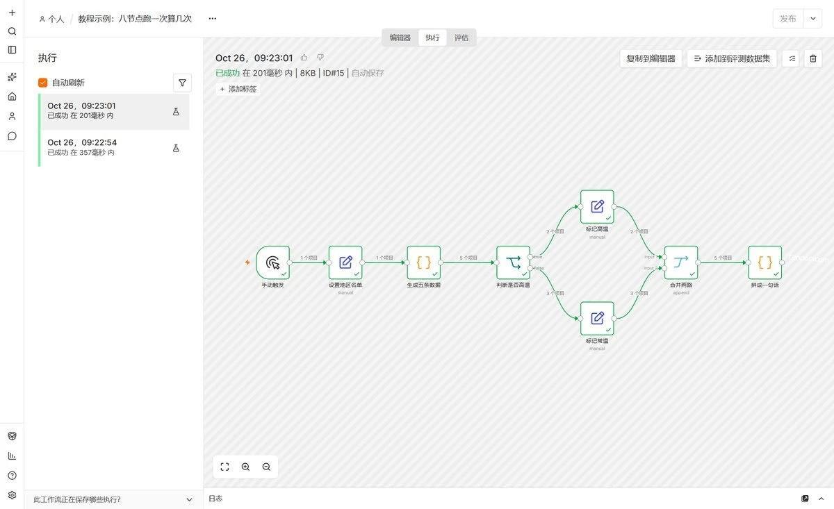The height and width of the screenshot is (509, 834).
Task: Open the 个人 breadcrumb link
Action: point(51,19)
